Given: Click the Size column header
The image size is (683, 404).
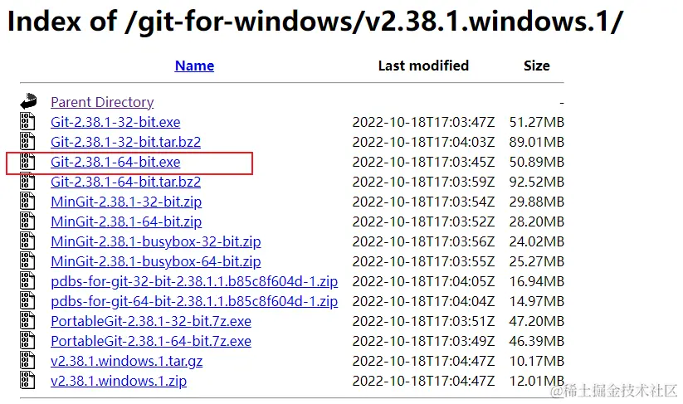Looking at the screenshot, I should [x=537, y=66].
